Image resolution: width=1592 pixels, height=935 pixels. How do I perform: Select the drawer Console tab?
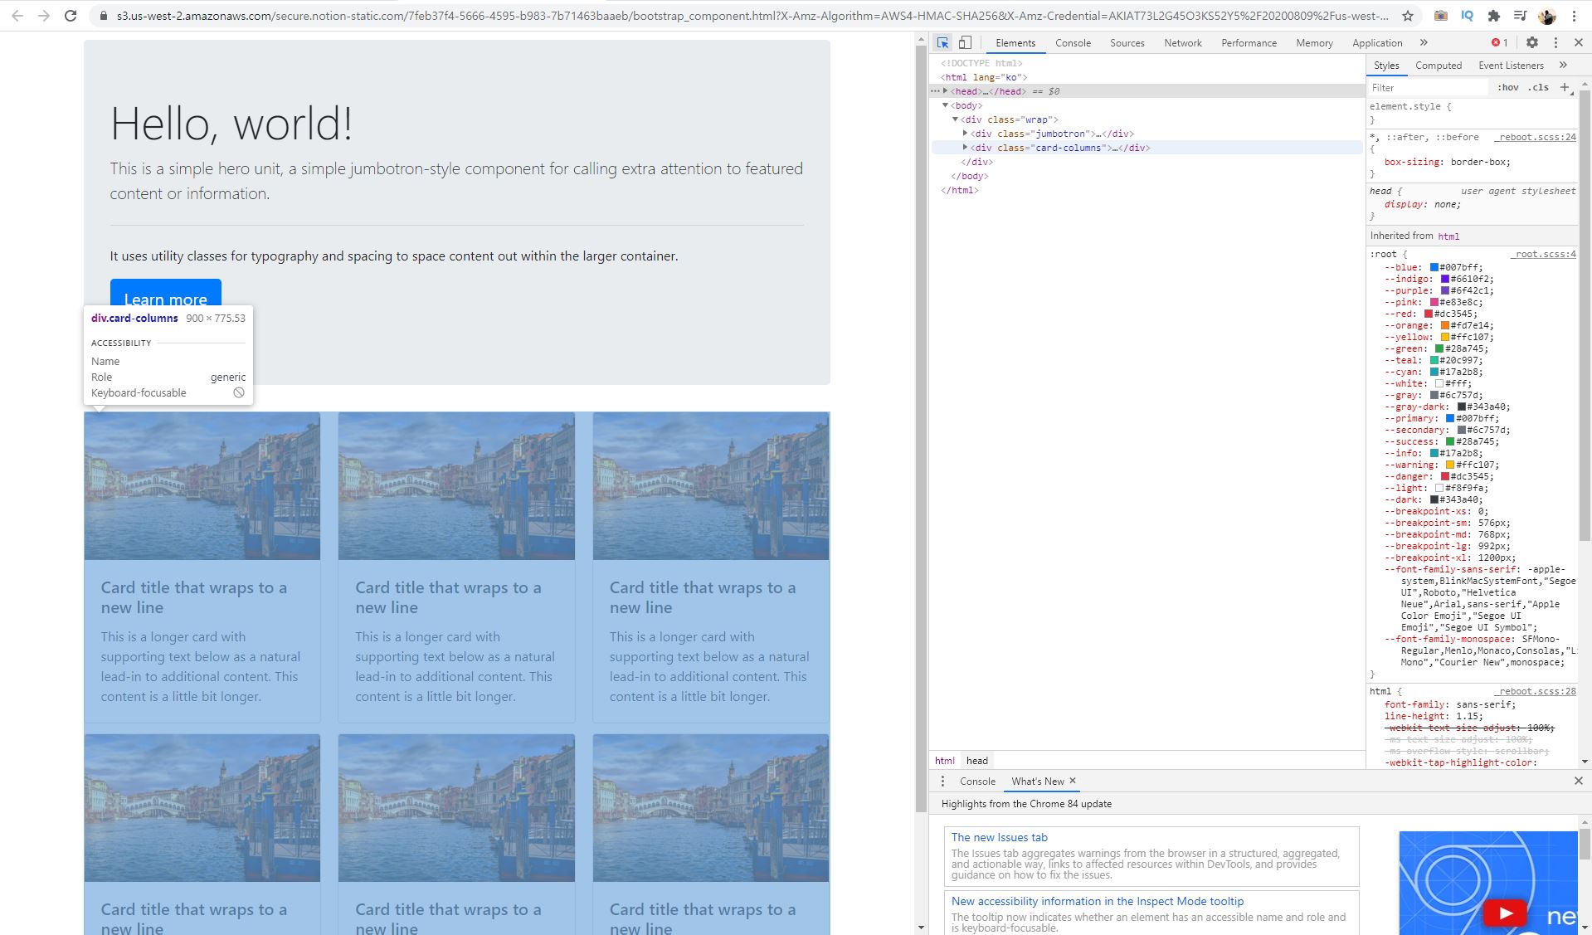[x=977, y=781]
